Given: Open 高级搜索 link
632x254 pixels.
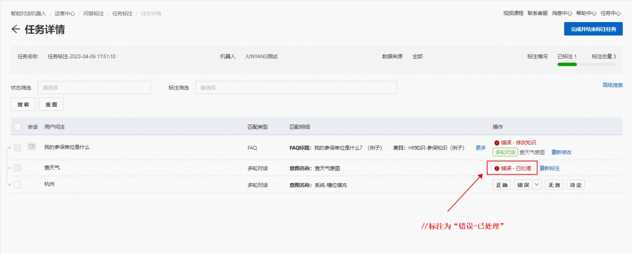Looking at the screenshot, I should tap(613, 85).
